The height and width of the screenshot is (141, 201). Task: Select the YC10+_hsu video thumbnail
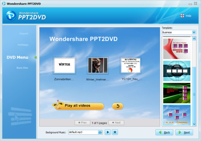131,65
